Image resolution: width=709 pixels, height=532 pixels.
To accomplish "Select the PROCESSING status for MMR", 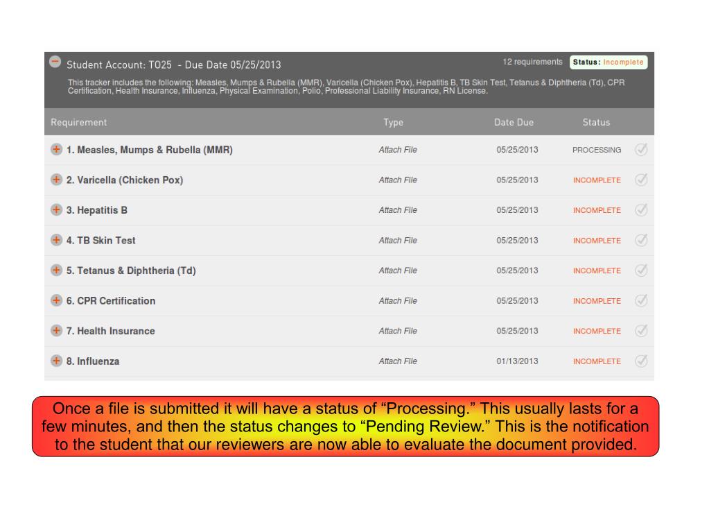I will (x=597, y=150).
